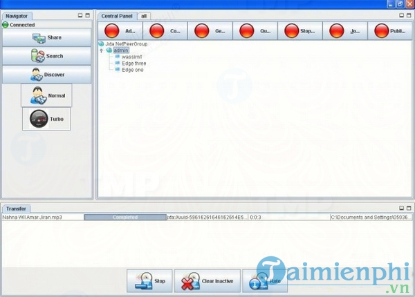
Task: Select the wassim1 peer in tree
Action: pos(133,57)
